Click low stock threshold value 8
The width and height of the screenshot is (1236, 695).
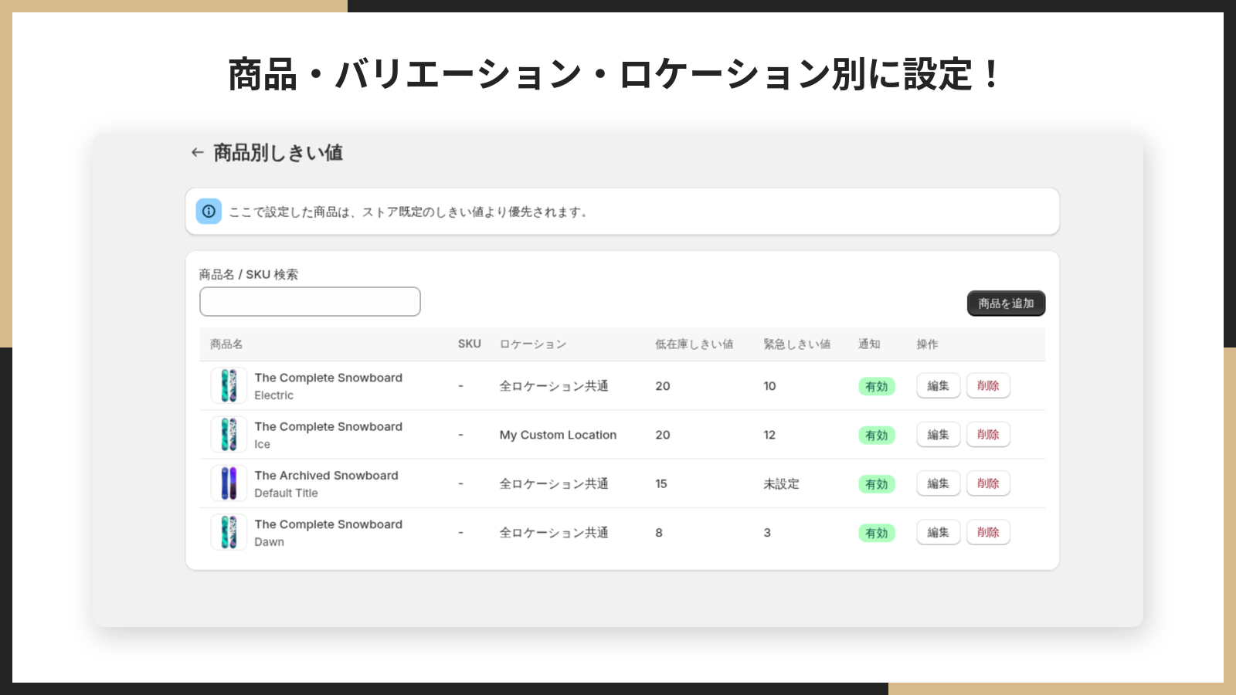point(659,532)
